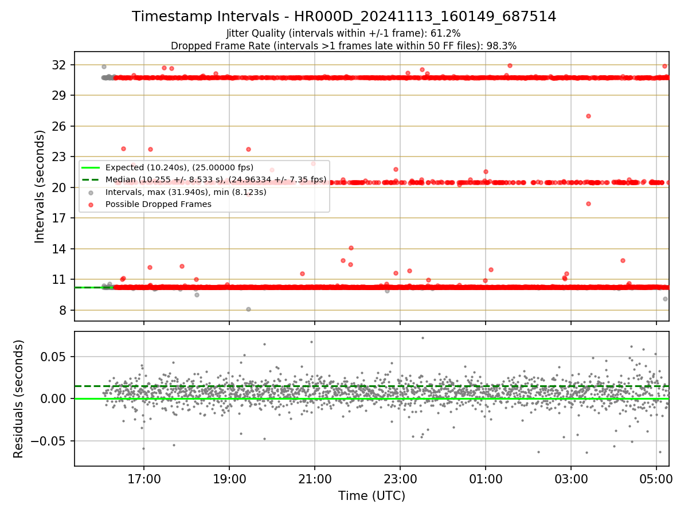Click y-axis tick label '17'
Screen dimensions: 688x516
[x=60, y=218]
